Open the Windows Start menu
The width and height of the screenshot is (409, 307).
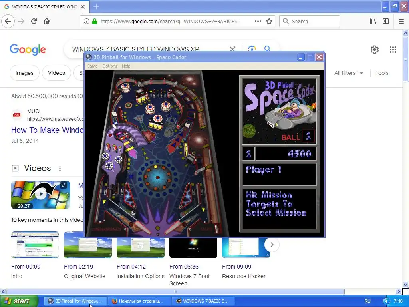pyautogui.click(x=19, y=301)
